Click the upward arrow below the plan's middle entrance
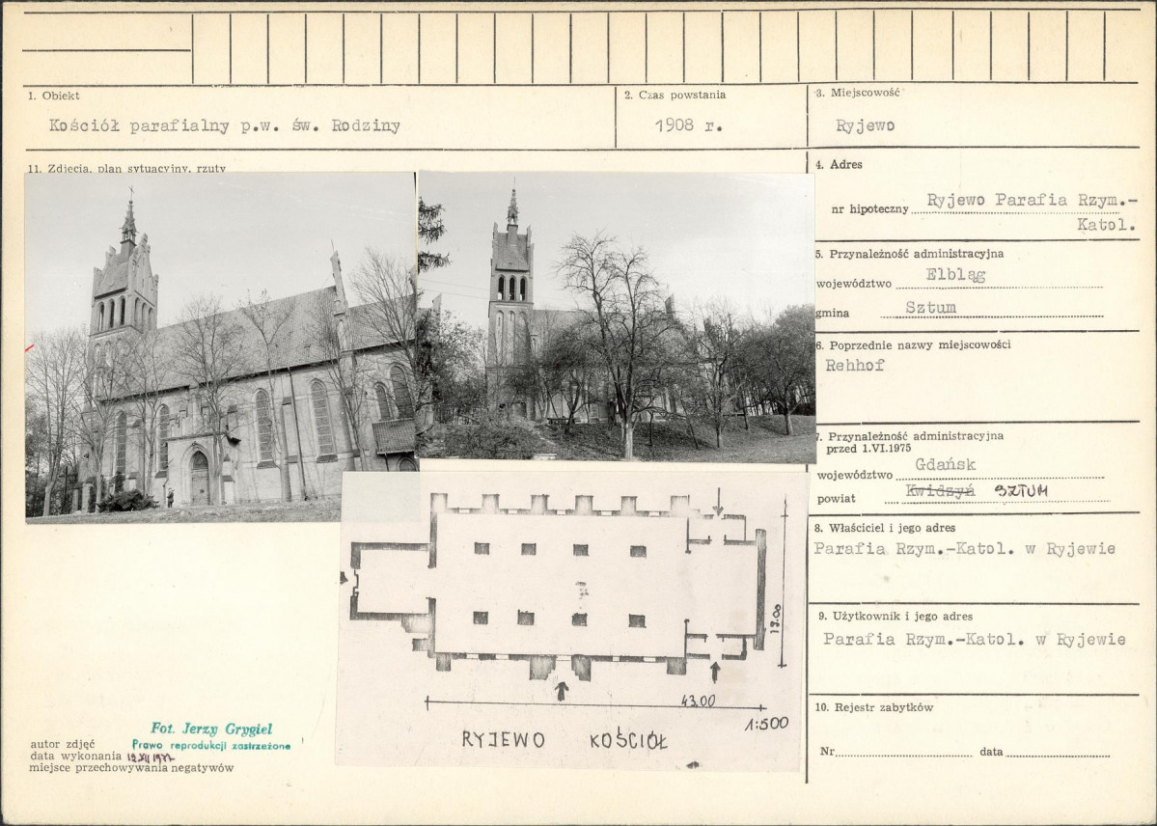 click(x=562, y=691)
